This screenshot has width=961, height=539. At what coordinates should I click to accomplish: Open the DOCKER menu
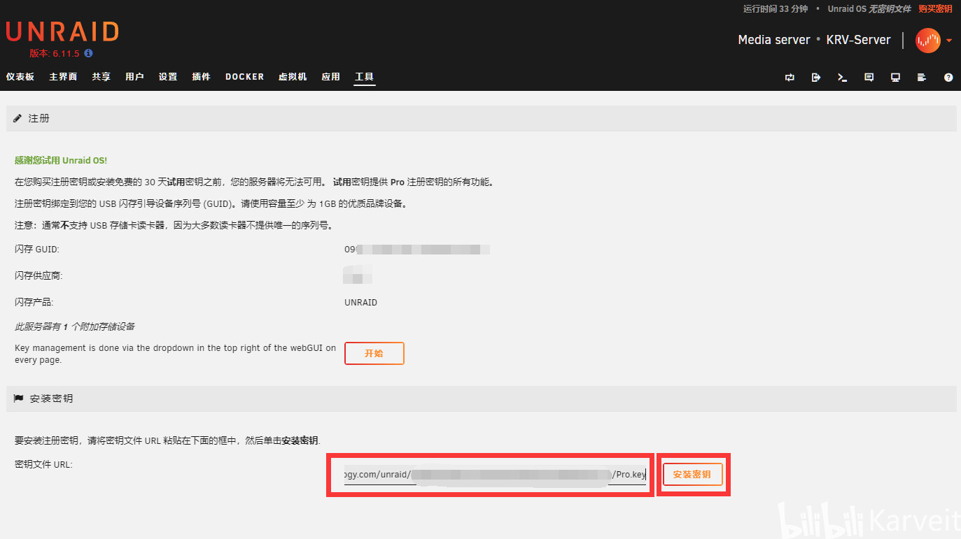(x=245, y=77)
